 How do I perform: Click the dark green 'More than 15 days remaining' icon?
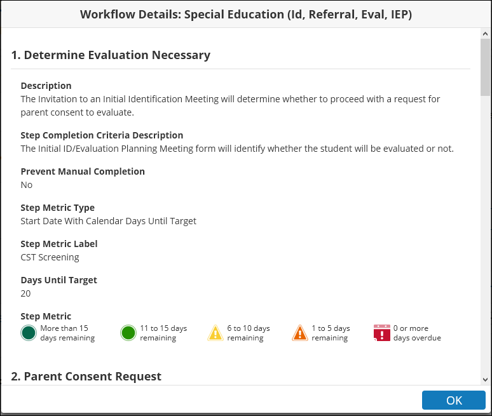pyautogui.click(x=29, y=333)
